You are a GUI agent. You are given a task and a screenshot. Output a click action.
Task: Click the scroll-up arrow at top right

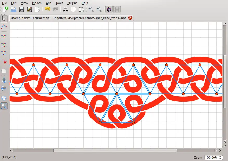click(225, 23)
